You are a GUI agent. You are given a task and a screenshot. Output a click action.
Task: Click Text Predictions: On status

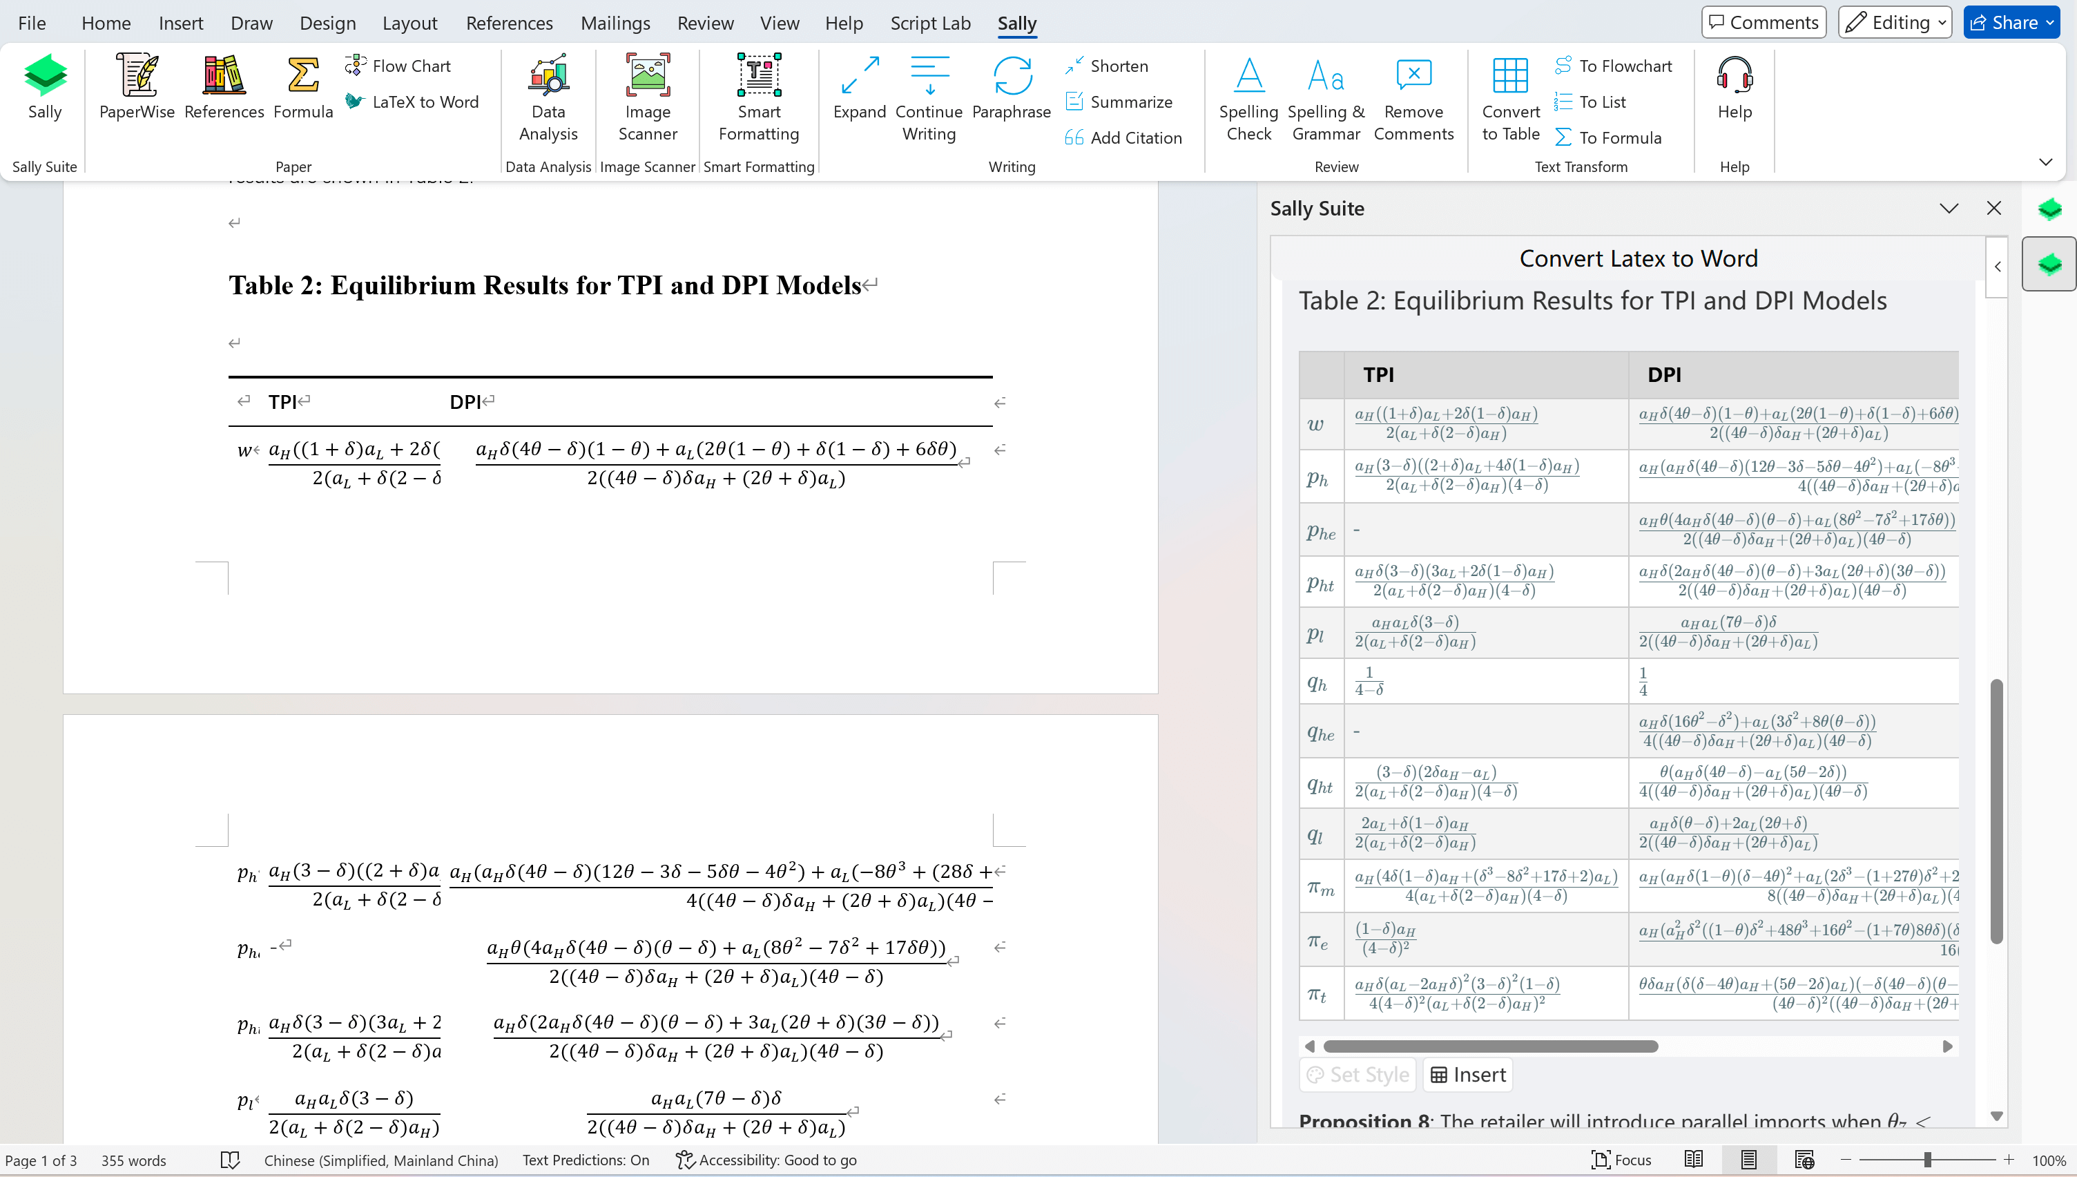click(586, 1160)
